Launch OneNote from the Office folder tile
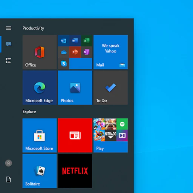 click(87, 52)
